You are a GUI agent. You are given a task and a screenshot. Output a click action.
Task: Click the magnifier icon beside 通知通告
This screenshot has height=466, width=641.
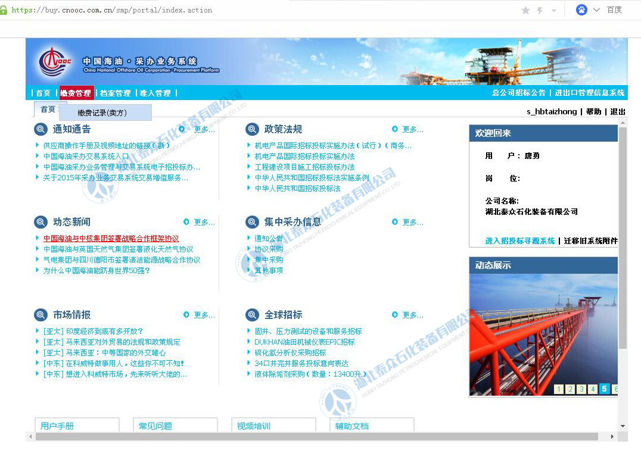(x=41, y=130)
